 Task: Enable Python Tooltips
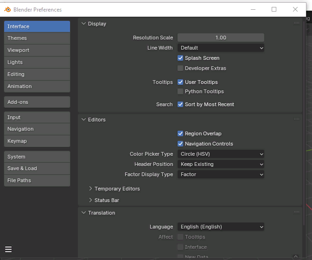point(180,91)
